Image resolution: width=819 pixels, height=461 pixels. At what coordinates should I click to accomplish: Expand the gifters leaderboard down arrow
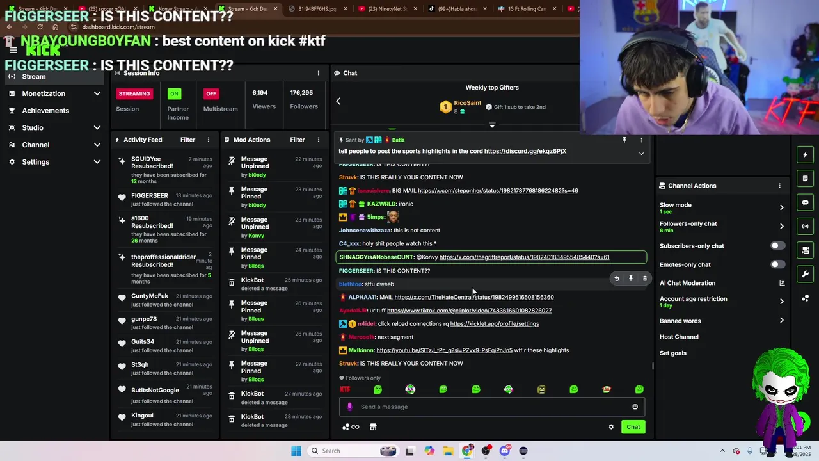[492, 124]
